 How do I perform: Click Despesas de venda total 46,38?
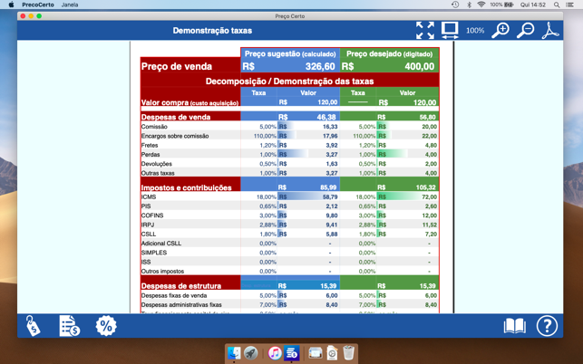326,117
